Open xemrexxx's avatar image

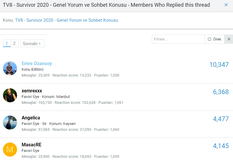coord(10,95)
